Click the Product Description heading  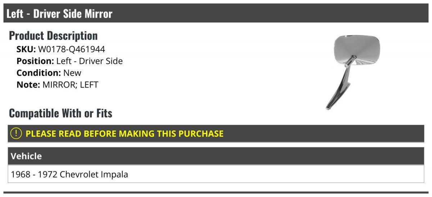[x=53, y=35]
